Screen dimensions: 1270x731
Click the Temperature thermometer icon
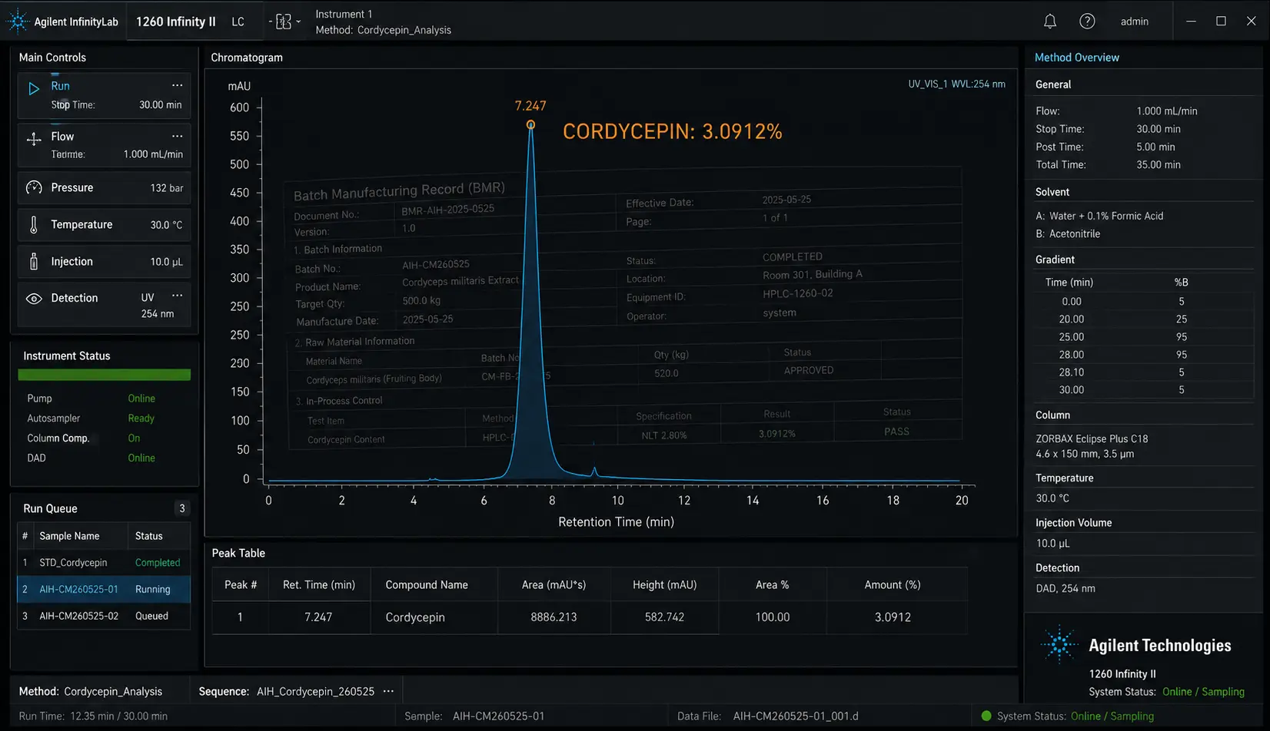(x=34, y=225)
